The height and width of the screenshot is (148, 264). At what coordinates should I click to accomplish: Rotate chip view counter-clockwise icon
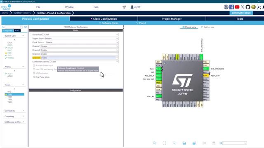pos(194,143)
